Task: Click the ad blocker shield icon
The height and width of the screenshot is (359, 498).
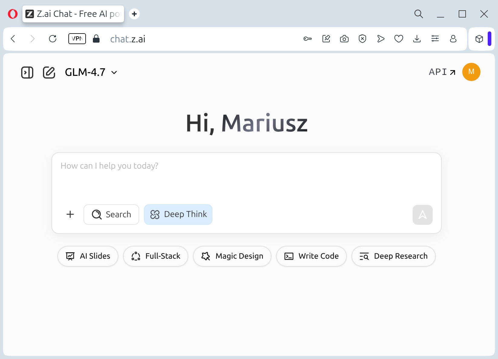Action: tap(362, 39)
